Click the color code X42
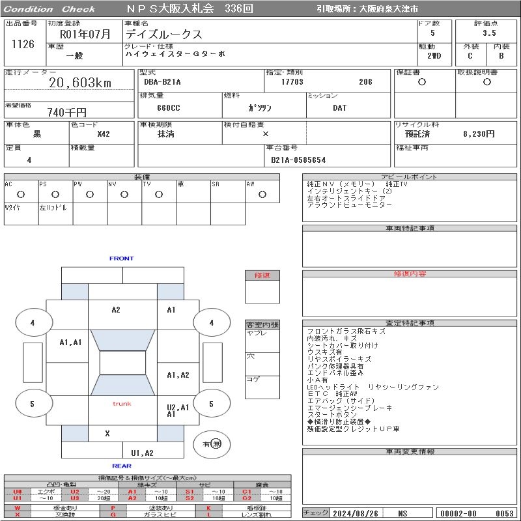This screenshot has width=521, height=521. 104,134
